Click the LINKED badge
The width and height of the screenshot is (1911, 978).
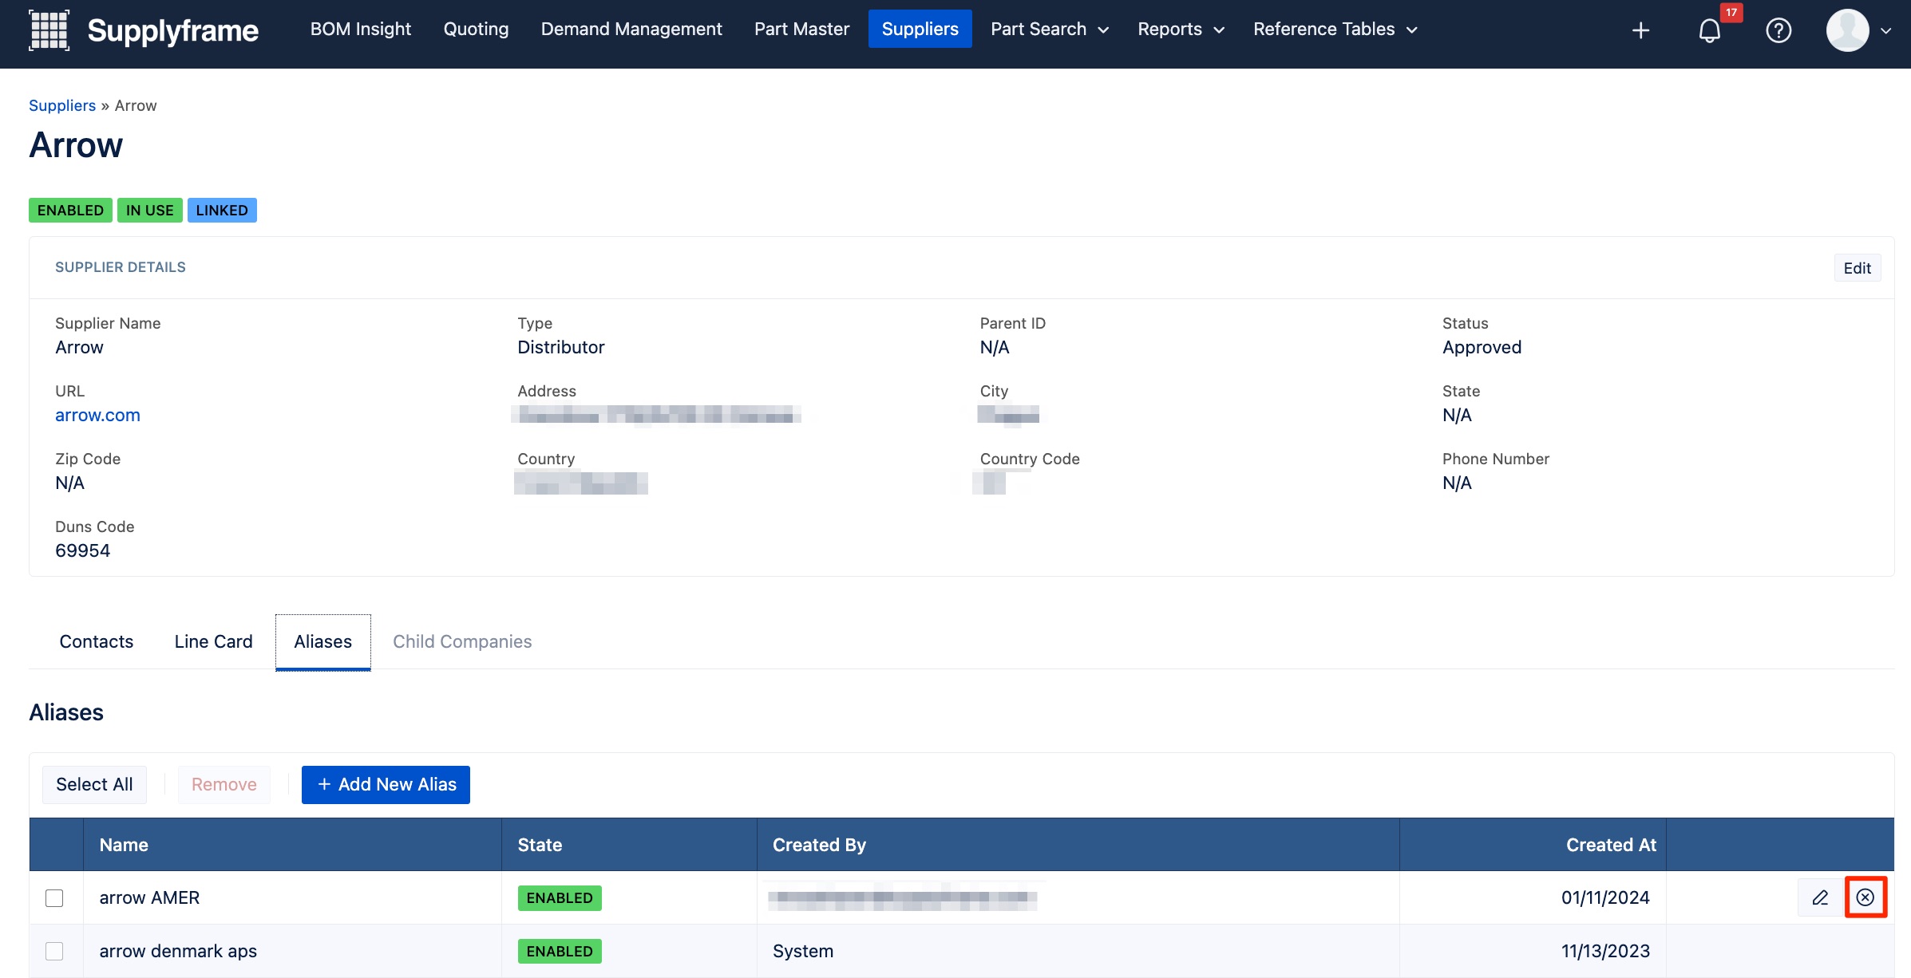(222, 210)
